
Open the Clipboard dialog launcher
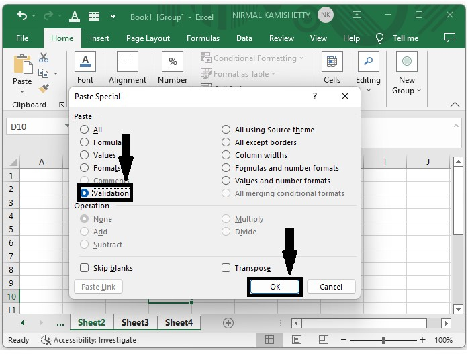point(62,105)
